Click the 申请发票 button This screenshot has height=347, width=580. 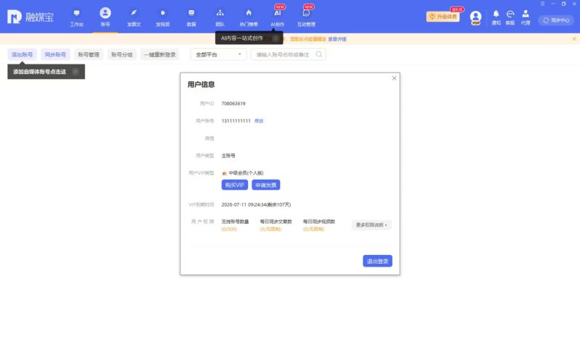[x=265, y=185]
